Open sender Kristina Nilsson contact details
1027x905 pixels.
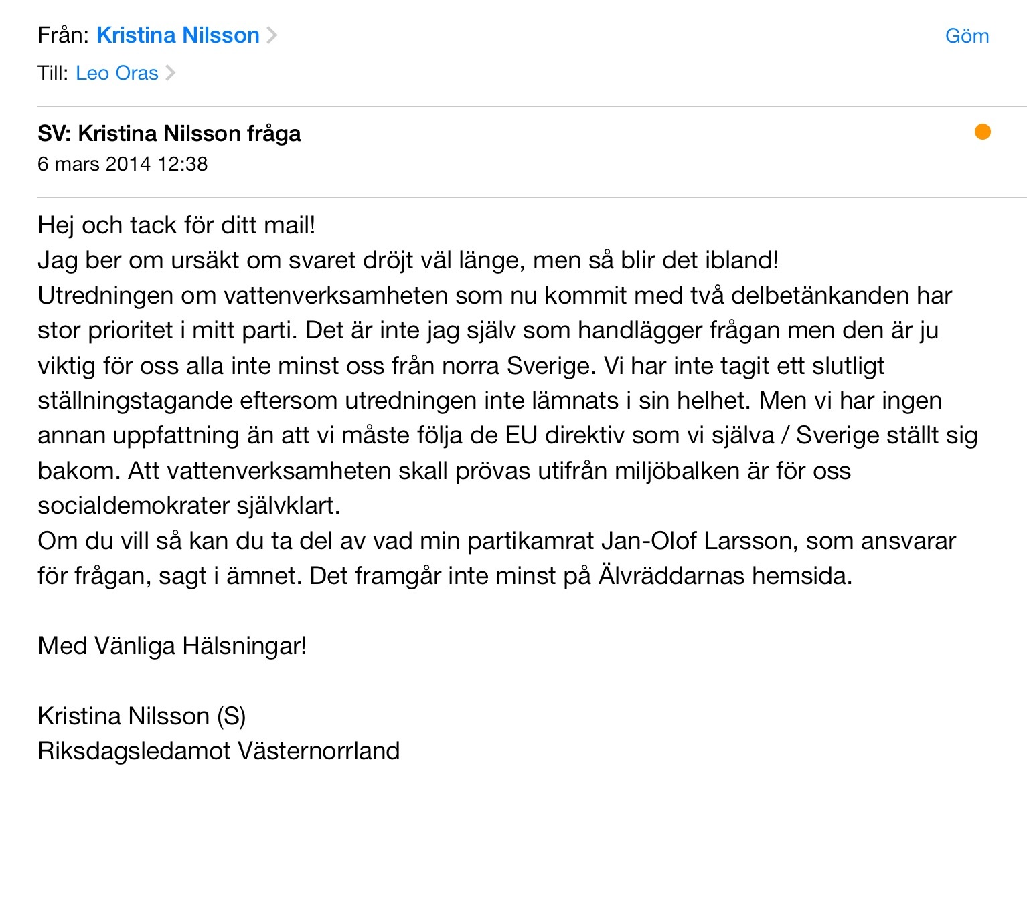pyautogui.click(x=178, y=35)
